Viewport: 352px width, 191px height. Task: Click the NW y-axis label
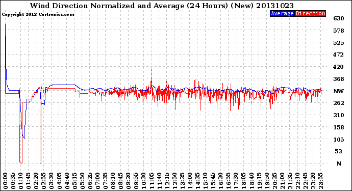339,91
